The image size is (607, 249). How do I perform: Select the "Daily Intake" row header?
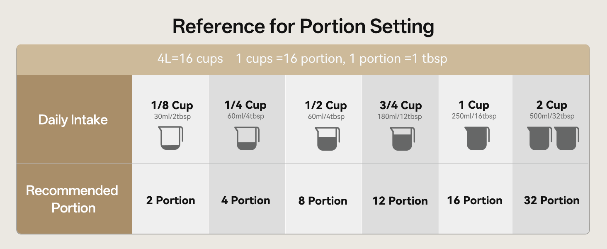coord(73,120)
